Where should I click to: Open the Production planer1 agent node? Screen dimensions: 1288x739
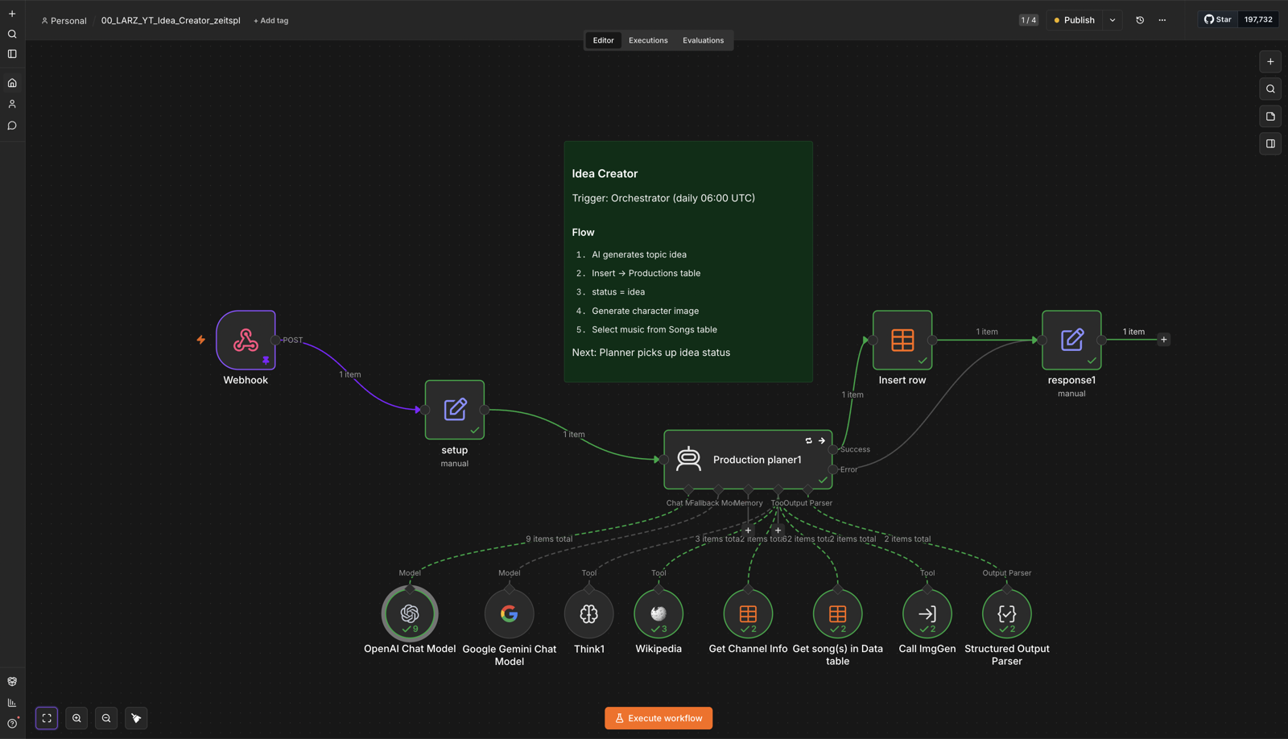[748, 460]
